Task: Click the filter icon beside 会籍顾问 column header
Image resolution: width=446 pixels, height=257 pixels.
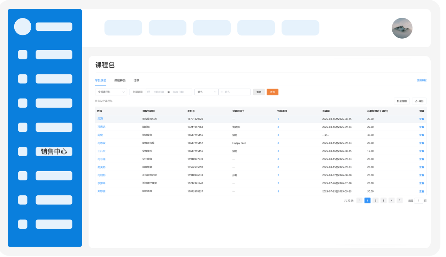Action: [243, 111]
